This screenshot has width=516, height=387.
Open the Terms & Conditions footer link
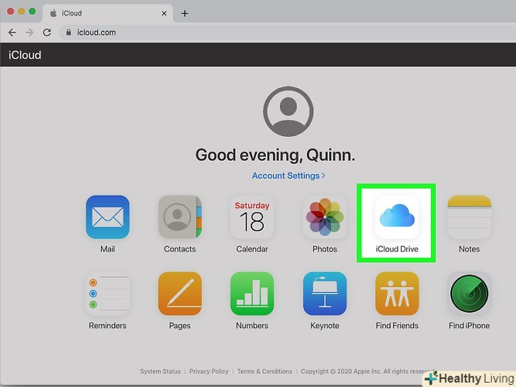tap(264, 371)
